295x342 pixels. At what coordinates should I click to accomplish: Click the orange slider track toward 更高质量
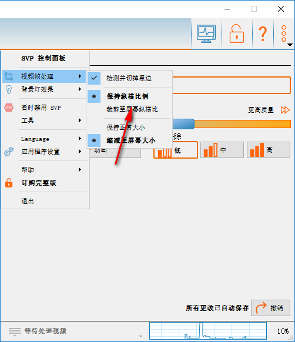pyautogui.click(x=243, y=124)
